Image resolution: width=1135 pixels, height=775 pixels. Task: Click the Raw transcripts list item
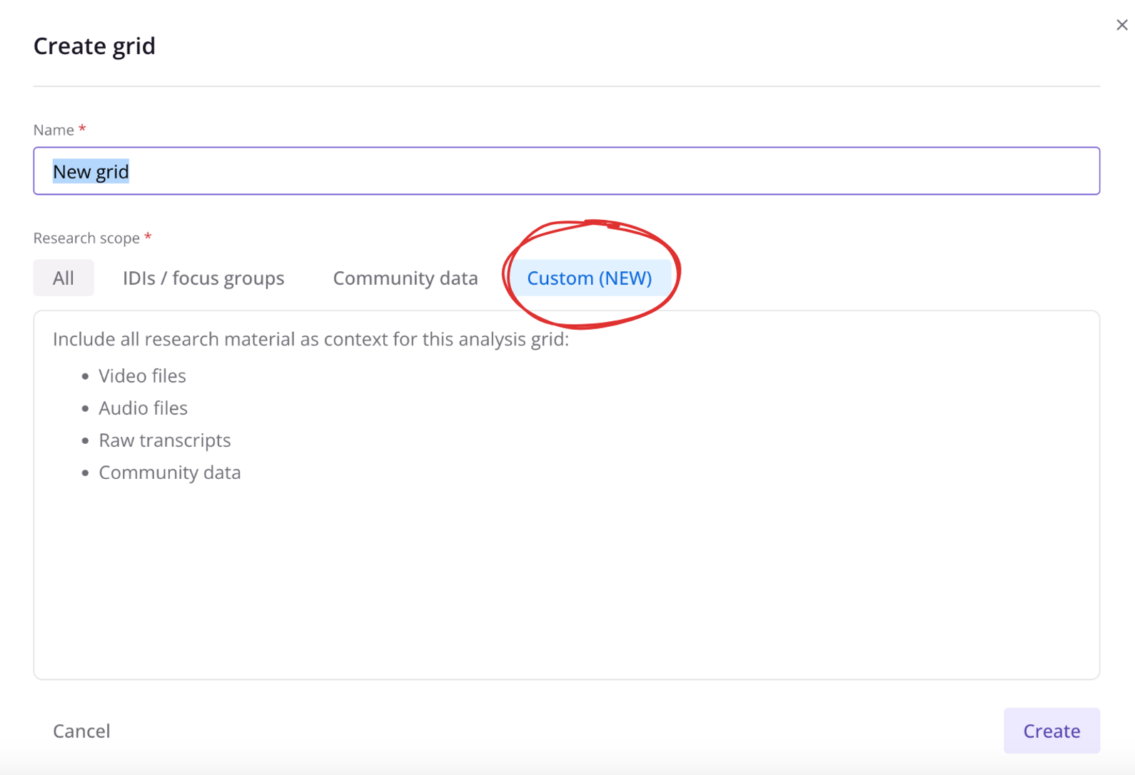coord(165,440)
